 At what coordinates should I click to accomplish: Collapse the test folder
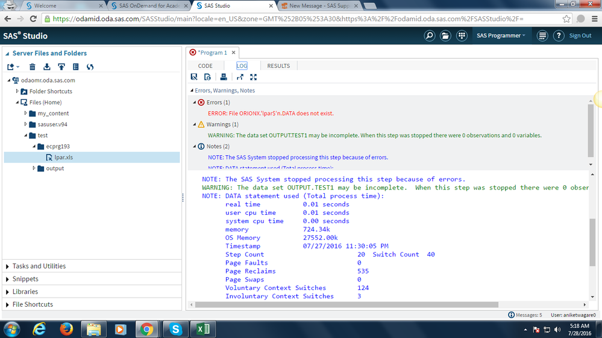click(26, 135)
